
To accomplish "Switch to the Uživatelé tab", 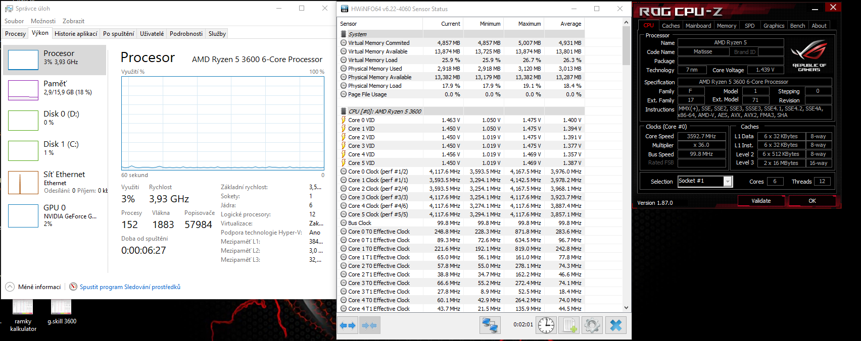I will pos(152,33).
